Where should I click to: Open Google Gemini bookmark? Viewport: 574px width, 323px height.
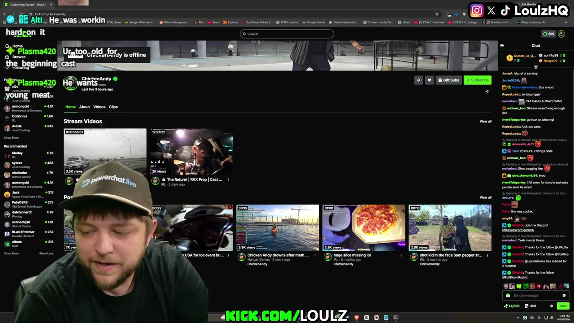click(x=314, y=22)
